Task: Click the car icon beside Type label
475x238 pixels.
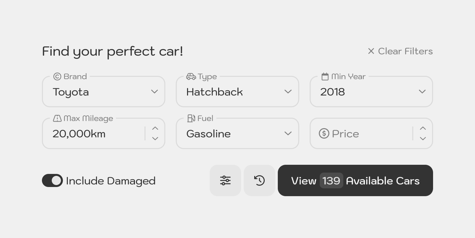Action: point(191,76)
